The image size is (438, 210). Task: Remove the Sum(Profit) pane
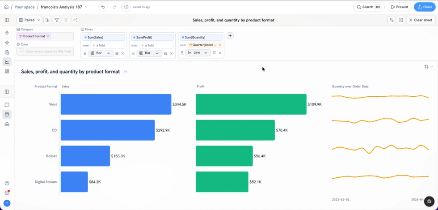pyautogui.click(x=171, y=53)
